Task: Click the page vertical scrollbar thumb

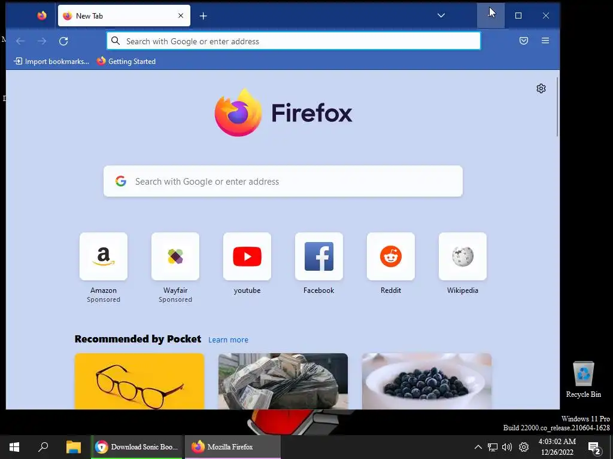Action: (558, 107)
